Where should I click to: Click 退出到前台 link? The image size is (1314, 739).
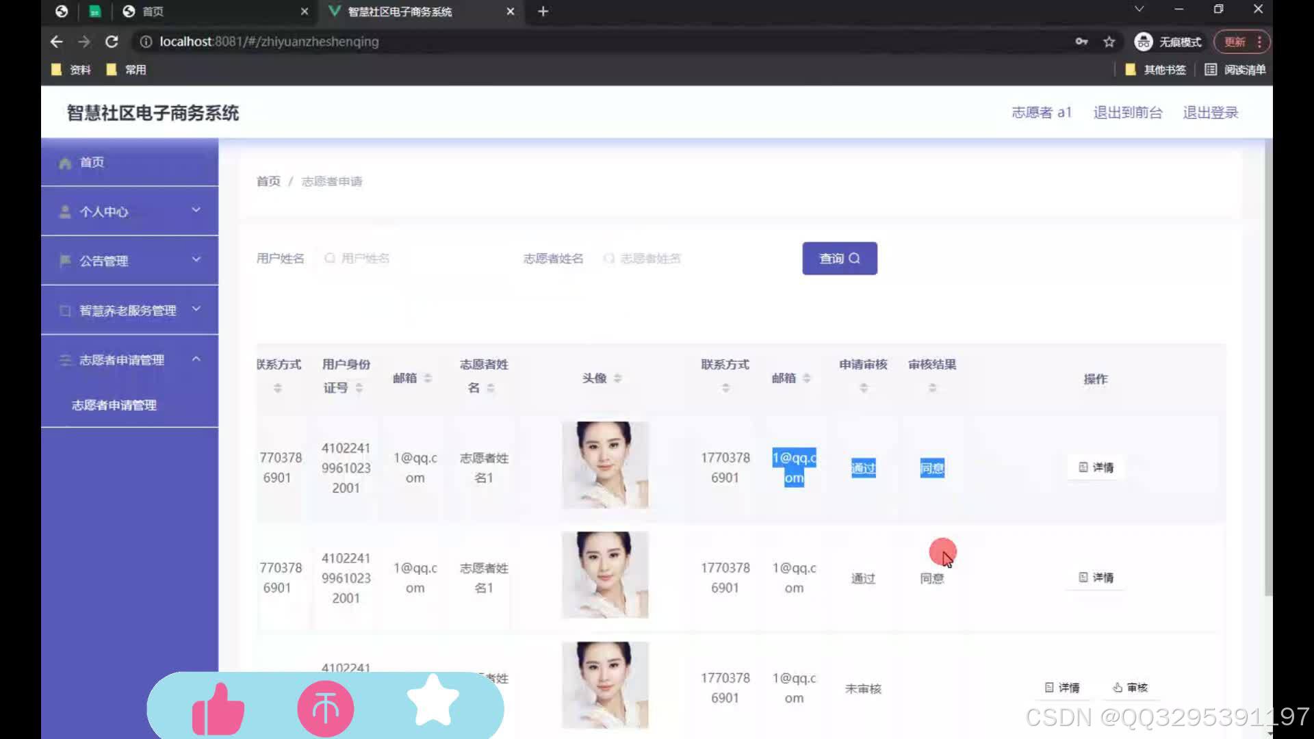1127,113
